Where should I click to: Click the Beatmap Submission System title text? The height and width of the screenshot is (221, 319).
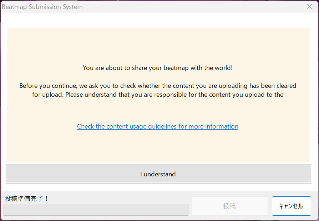42,7
